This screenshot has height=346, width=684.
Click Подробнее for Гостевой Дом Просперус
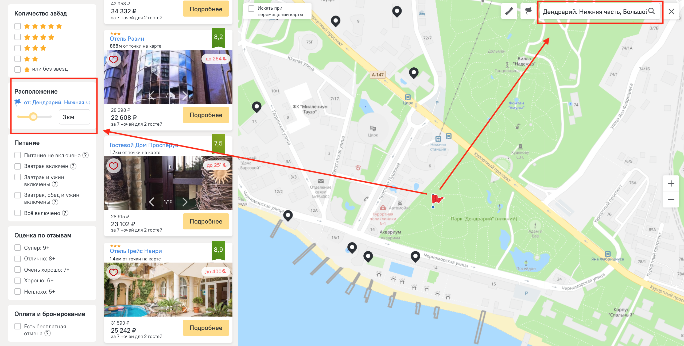coord(206,221)
